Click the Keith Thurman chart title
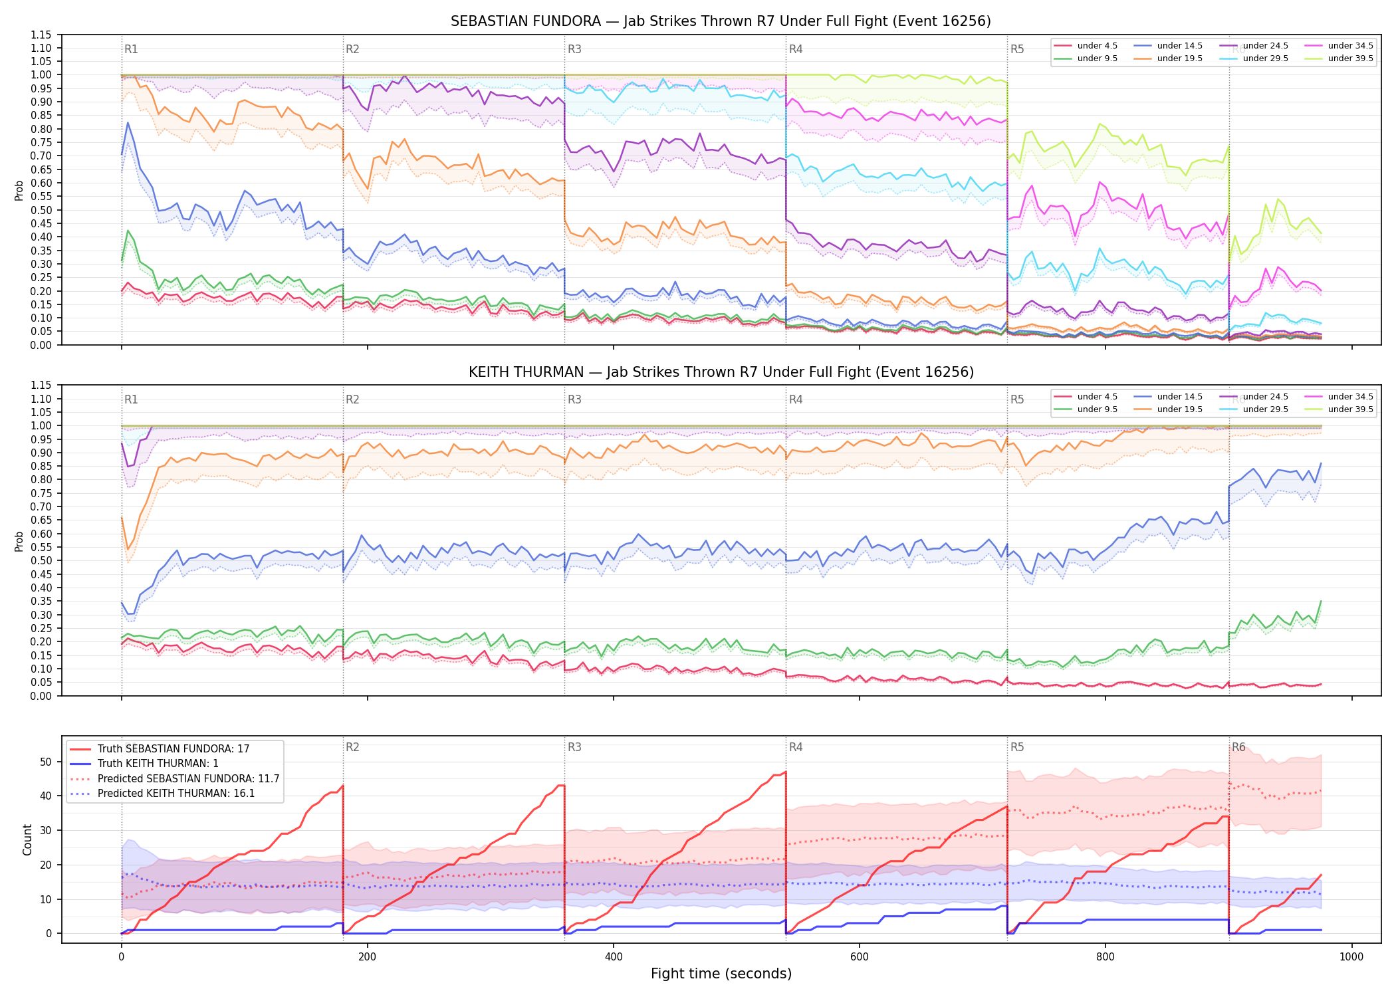This screenshot has height=997, width=1396. pos(721,372)
